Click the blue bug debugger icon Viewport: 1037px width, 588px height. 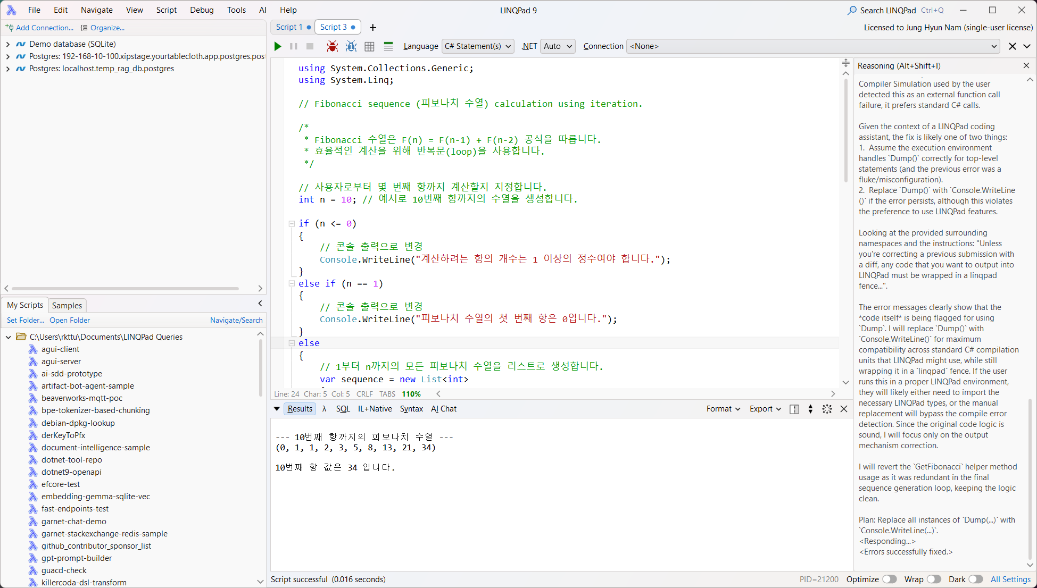(x=351, y=46)
